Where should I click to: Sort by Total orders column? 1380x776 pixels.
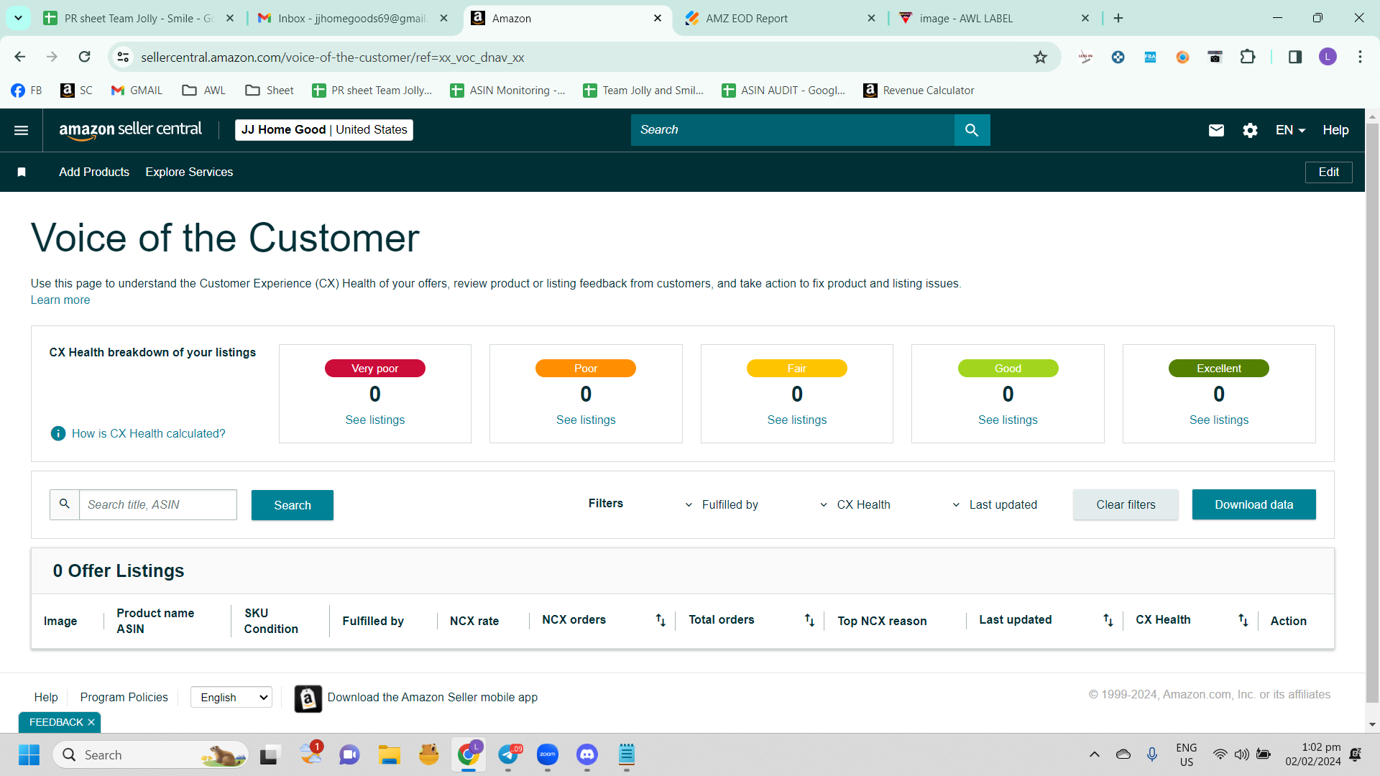[809, 620]
